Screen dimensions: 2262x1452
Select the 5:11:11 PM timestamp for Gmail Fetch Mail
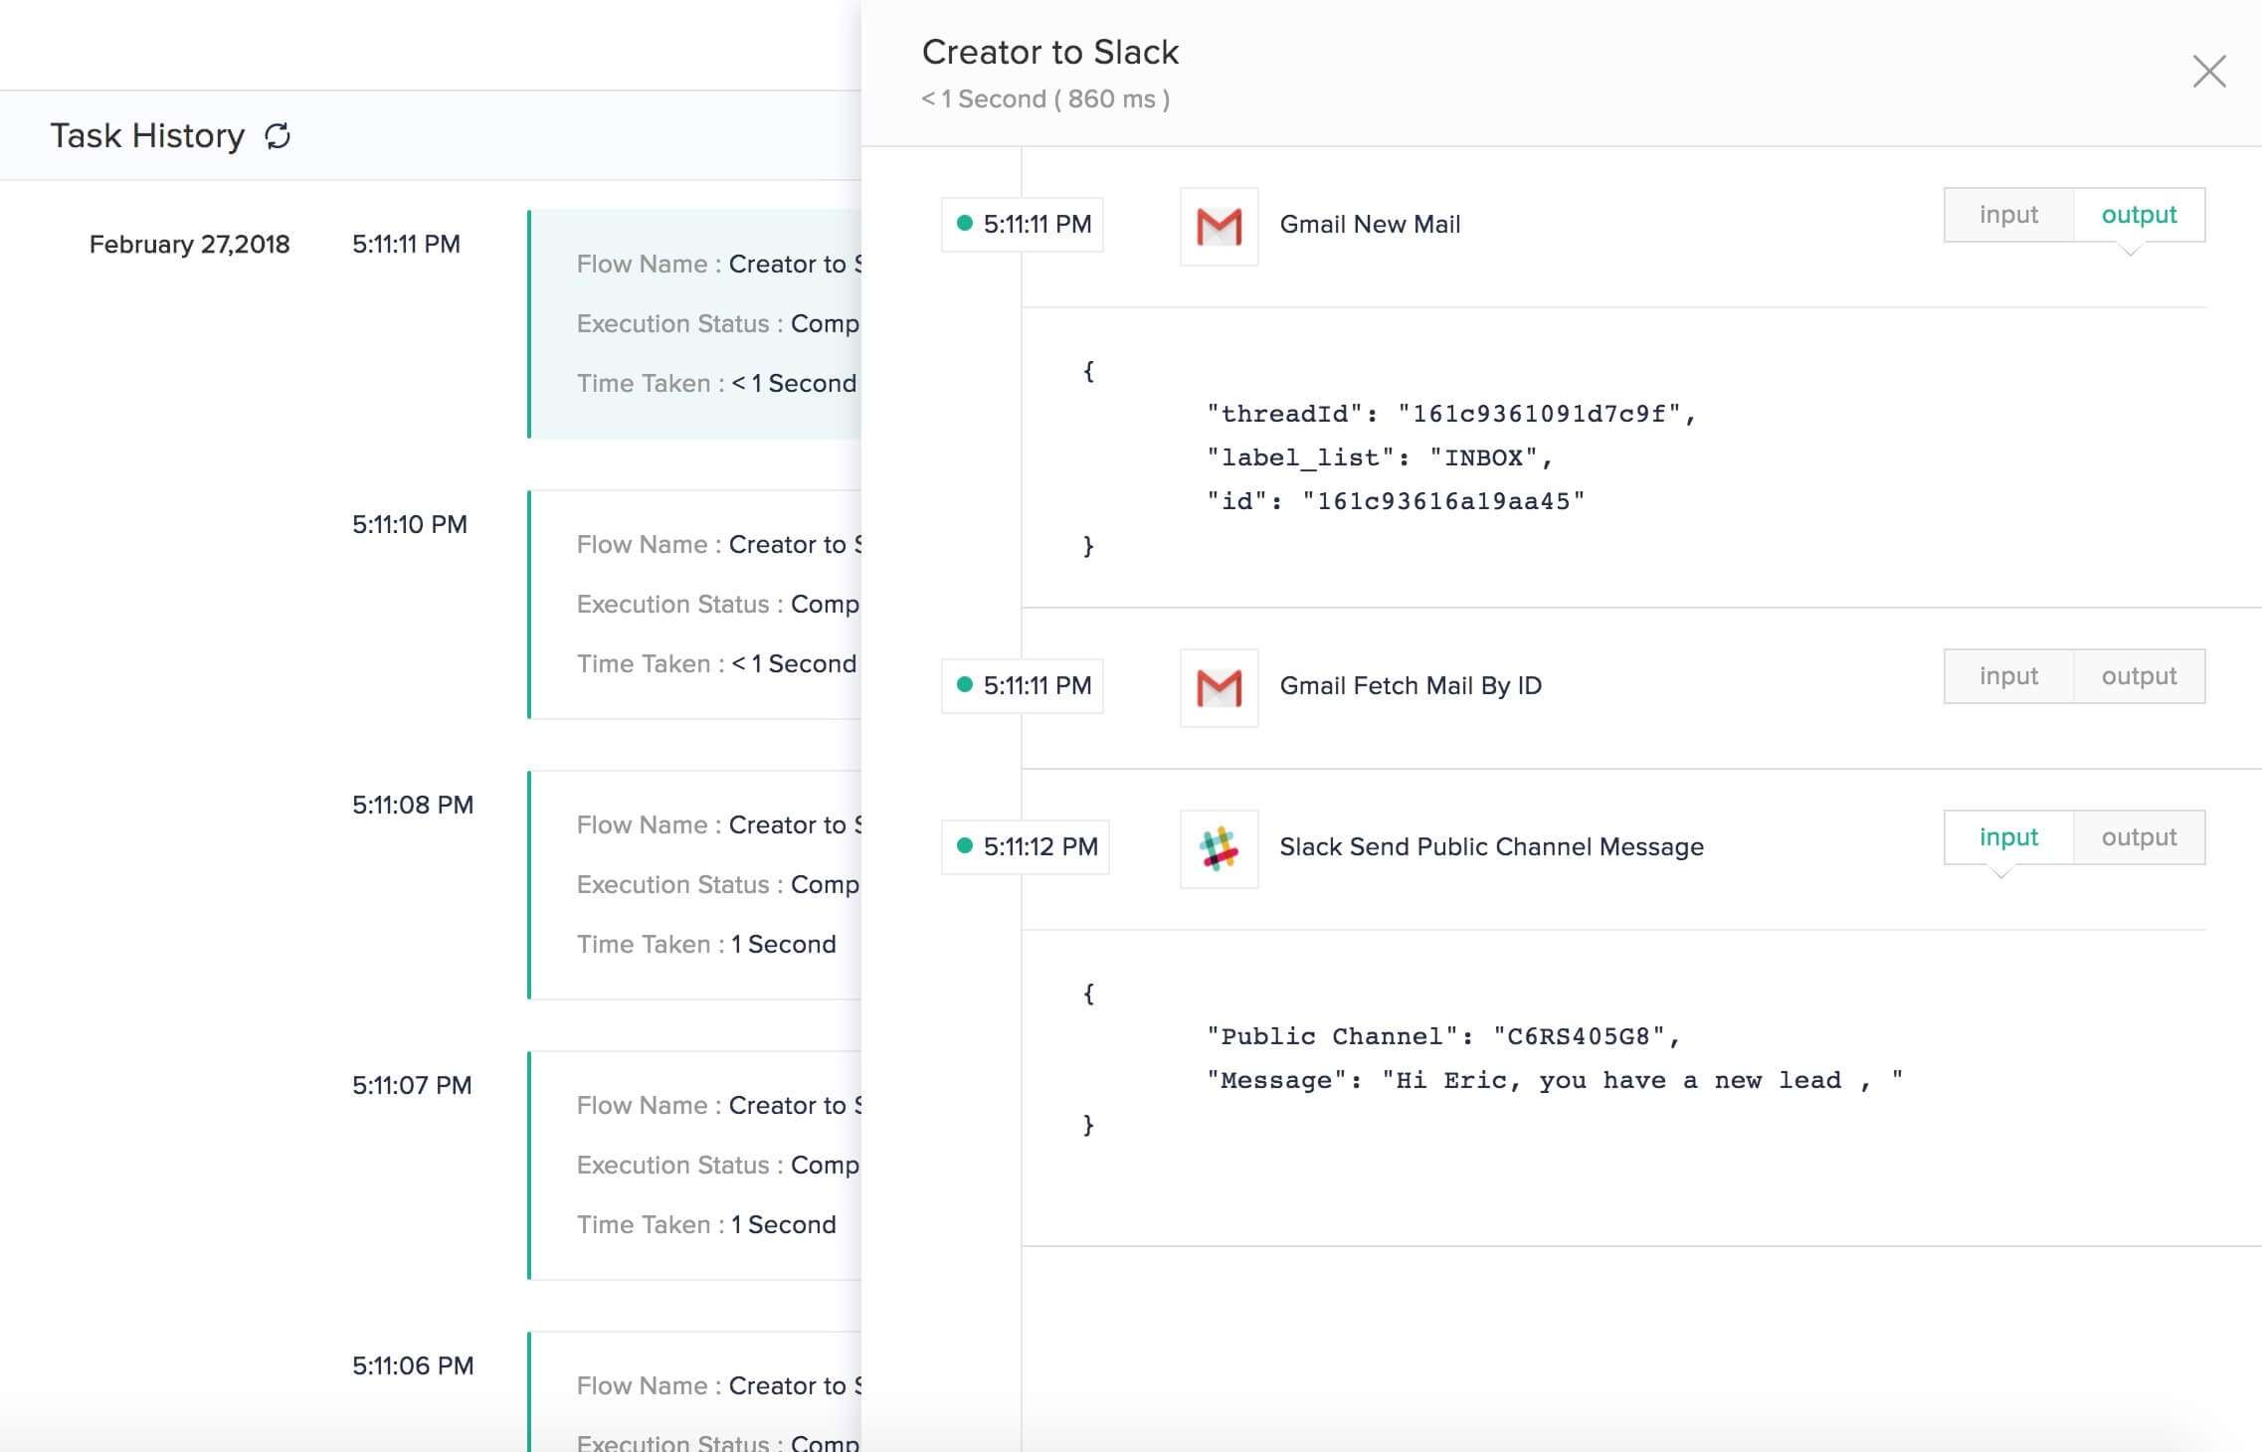[1023, 686]
